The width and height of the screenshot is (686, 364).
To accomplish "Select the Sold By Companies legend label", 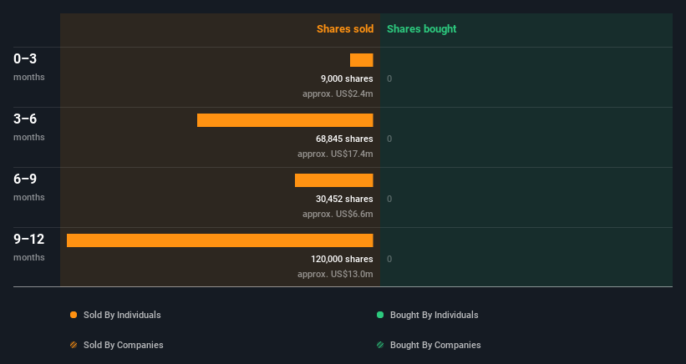I will pyautogui.click(x=124, y=345).
